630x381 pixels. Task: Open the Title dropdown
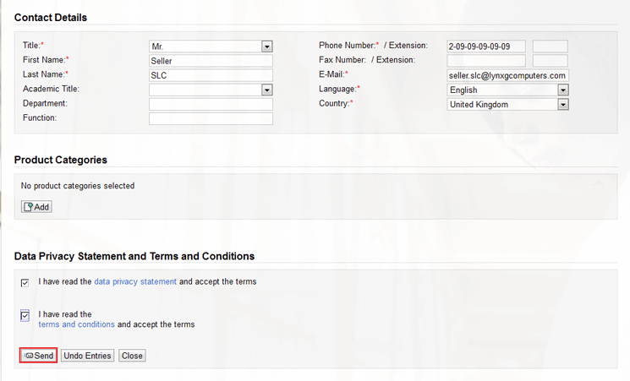[x=266, y=46]
